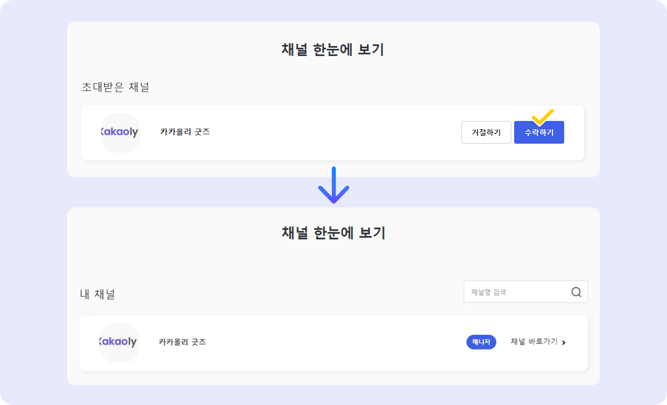Focus the 채널명 검색 input field
Image resolution: width=667 pixels, height=405 pixels.
tap(515, 292)
